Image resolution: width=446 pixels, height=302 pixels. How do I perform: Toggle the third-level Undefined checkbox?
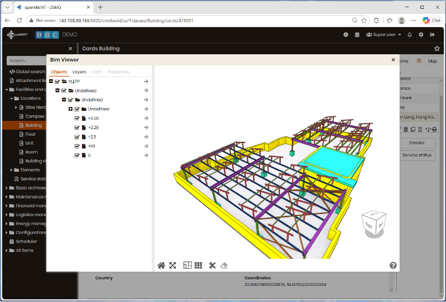click(x=77, y=109)
